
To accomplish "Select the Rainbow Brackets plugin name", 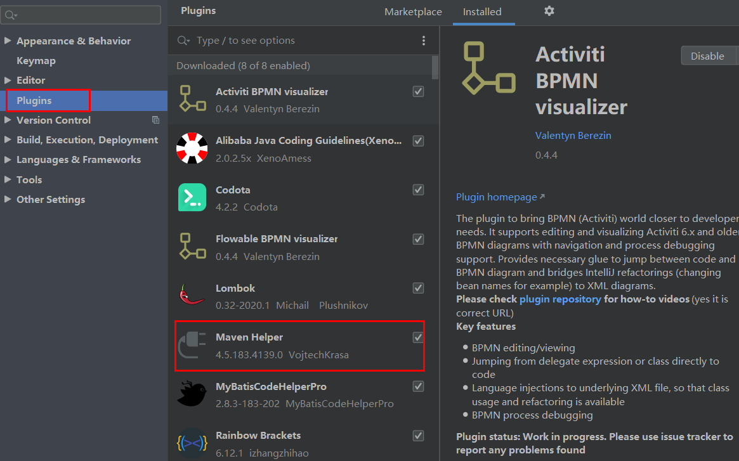I will point(258,436).
